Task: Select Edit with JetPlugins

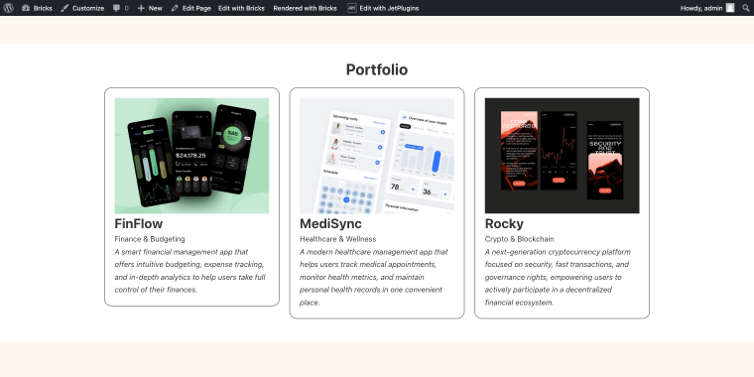Action: 383,8
